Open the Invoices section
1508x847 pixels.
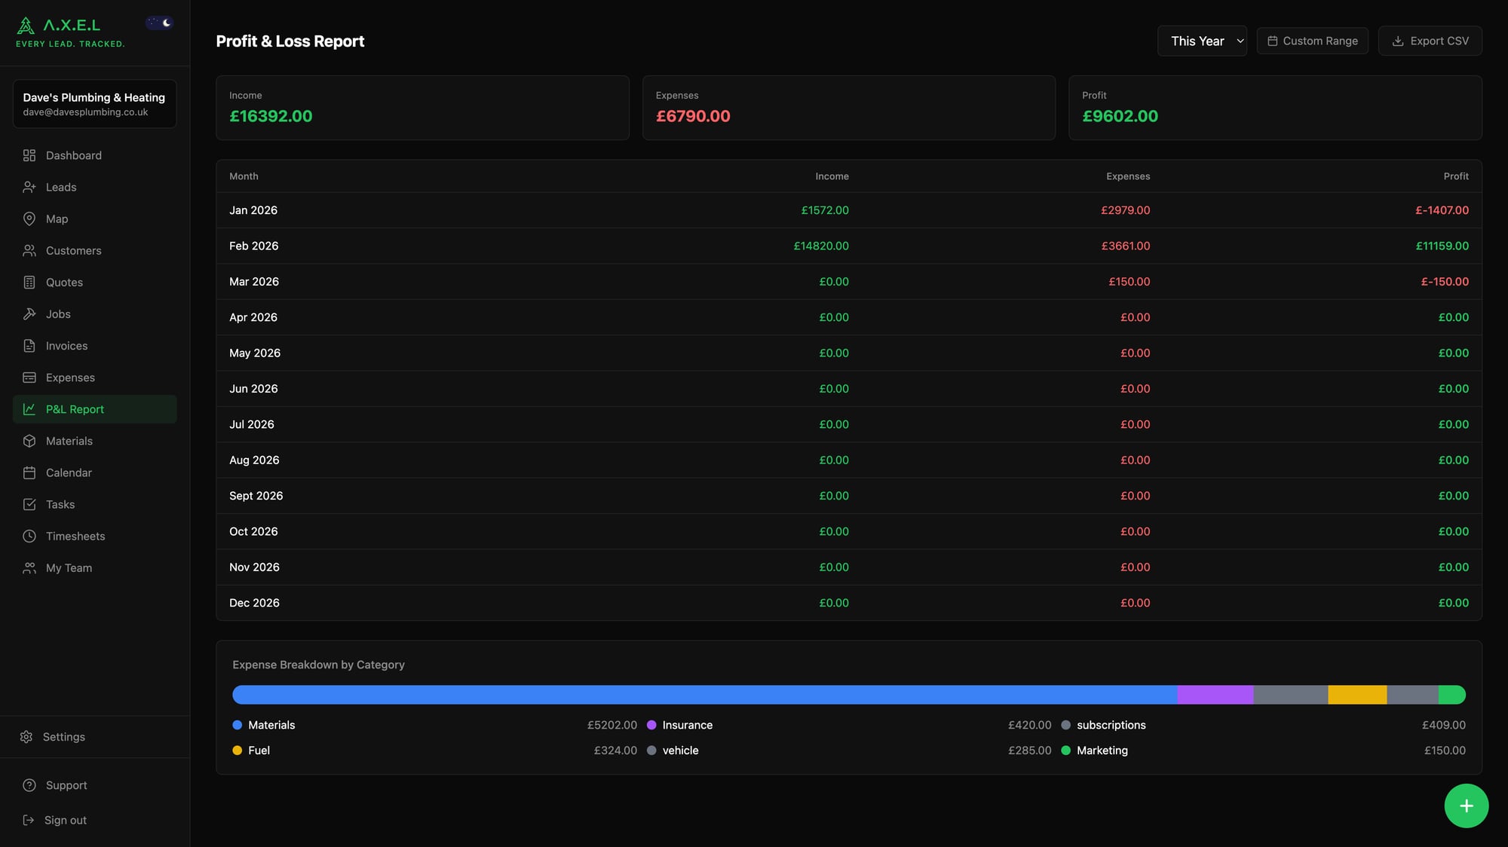66,345
